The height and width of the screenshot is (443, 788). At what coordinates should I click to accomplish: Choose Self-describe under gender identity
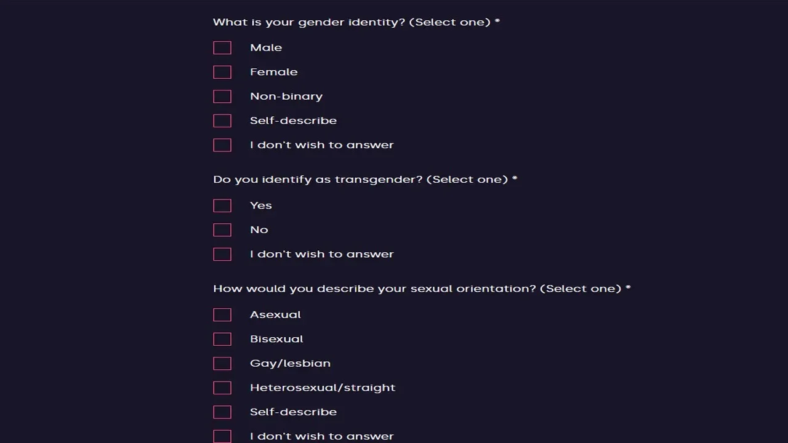tap(222, 121)
